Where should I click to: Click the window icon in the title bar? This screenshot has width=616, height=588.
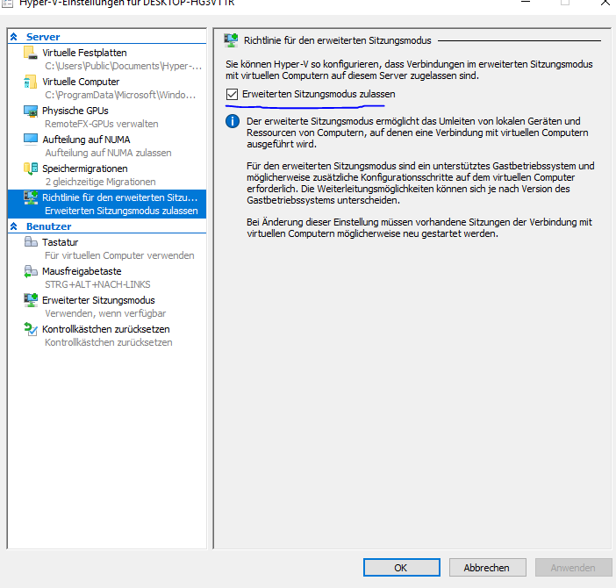tap(7, 4)
